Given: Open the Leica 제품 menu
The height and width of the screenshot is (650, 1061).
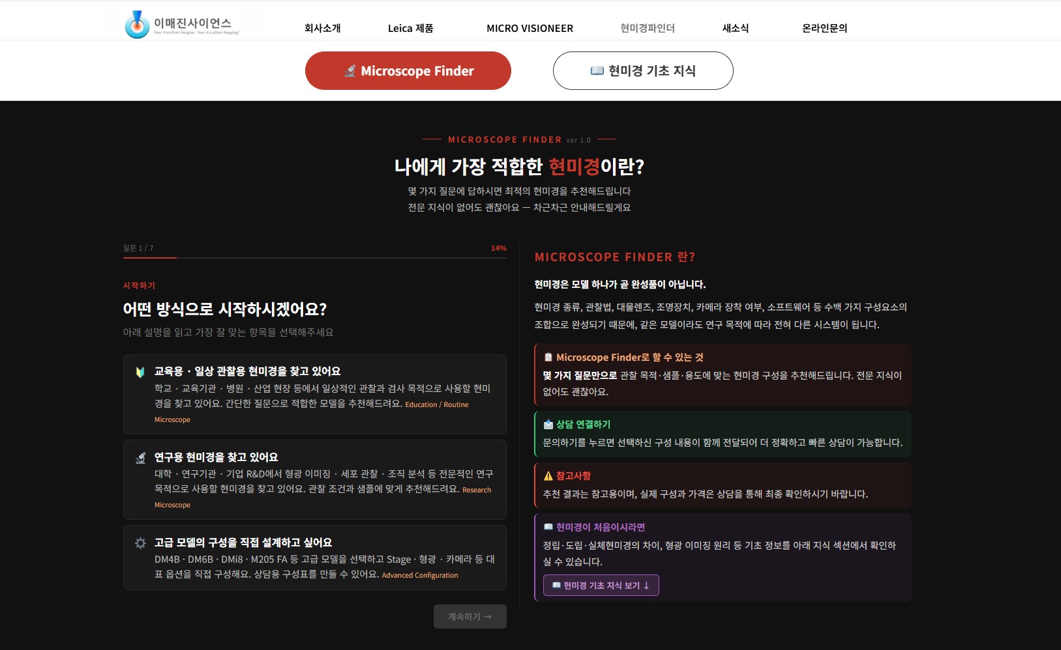Looking at the screenshot, I should point(411,28).
